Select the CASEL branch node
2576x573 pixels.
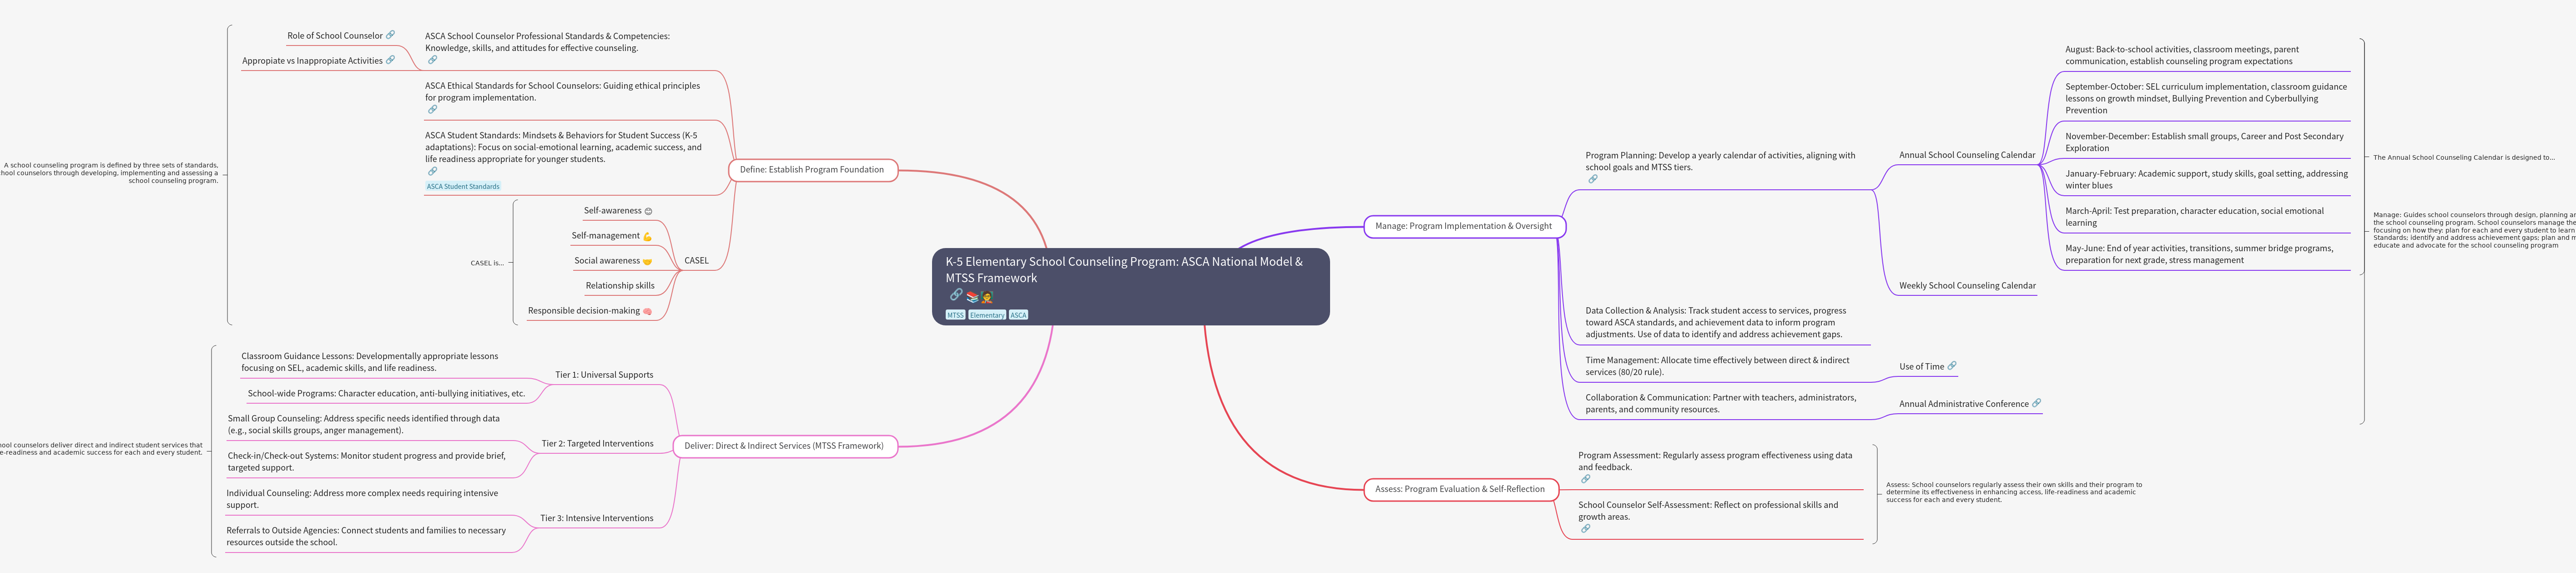[x=696, y=261]
